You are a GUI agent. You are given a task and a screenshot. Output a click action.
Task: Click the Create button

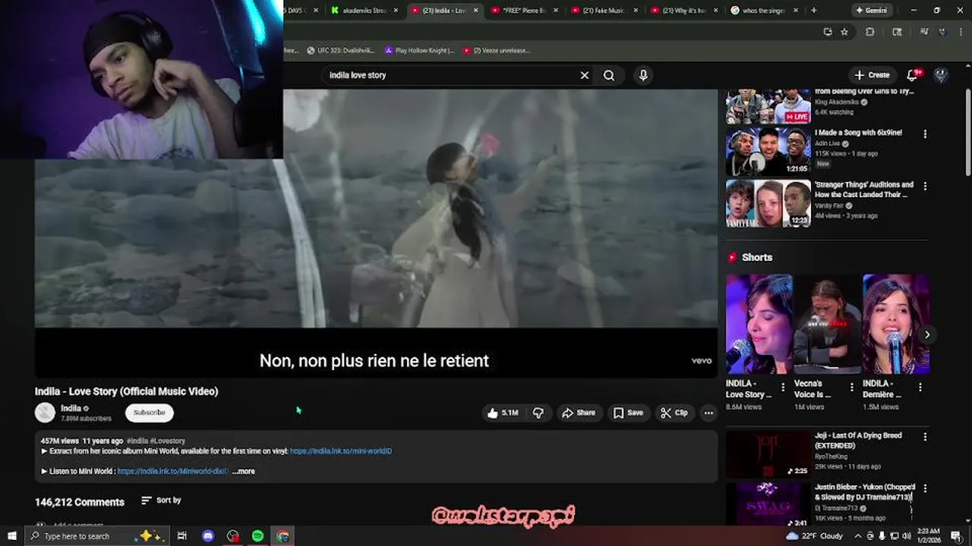[x=871, y=75]
